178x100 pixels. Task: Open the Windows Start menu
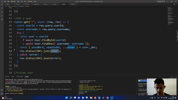click(x=67, y=98)
